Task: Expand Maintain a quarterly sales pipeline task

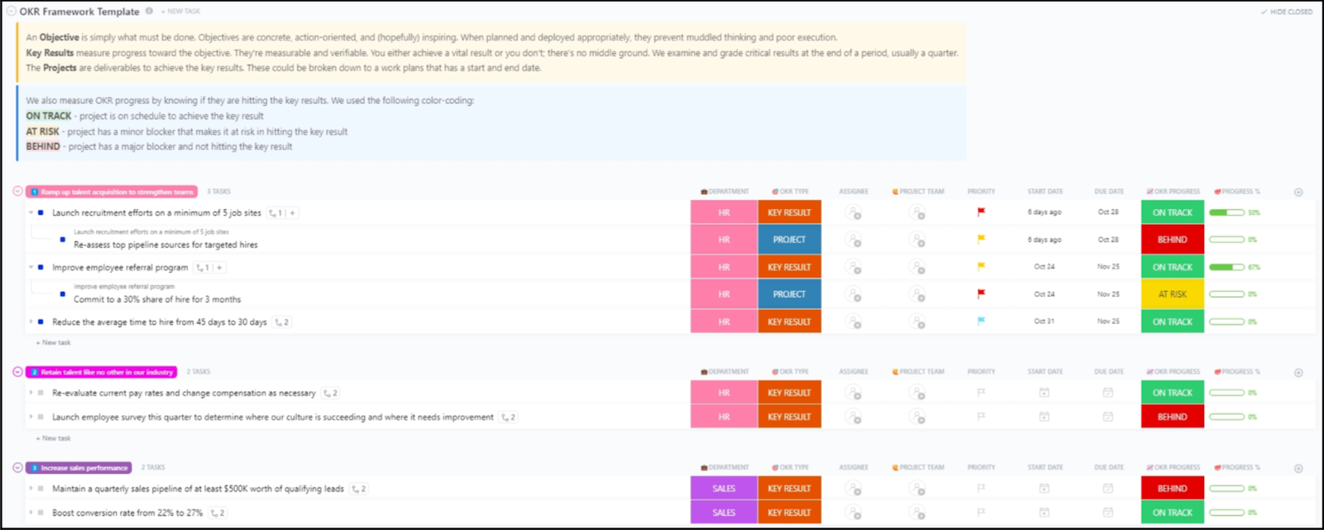Action: pos(31,489)
